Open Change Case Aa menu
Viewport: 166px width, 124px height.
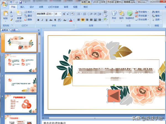point(65,20)
